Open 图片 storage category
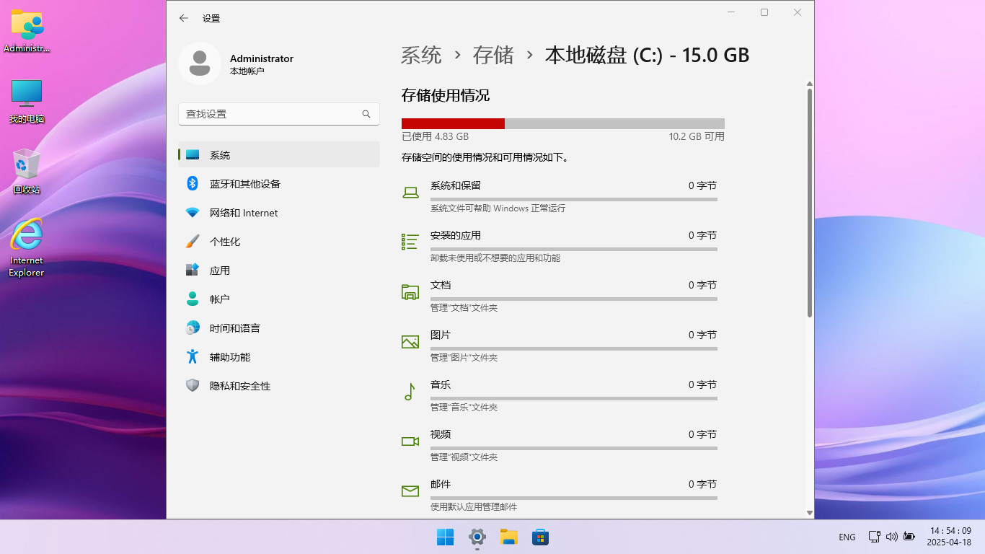The height and width of the screenshot is (554, 985). (x=560, y=345)
